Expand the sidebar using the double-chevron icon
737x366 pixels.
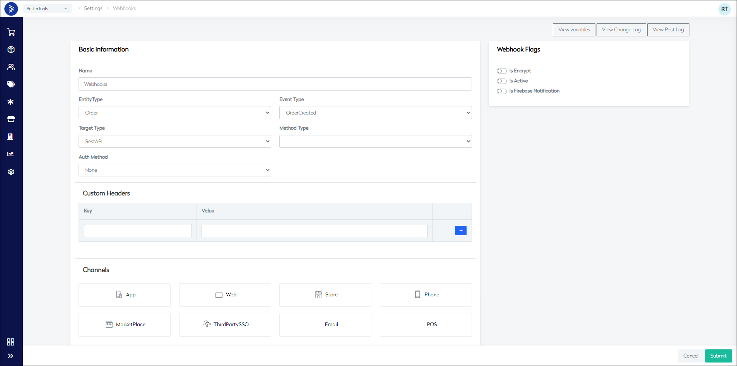pos(10,356)
